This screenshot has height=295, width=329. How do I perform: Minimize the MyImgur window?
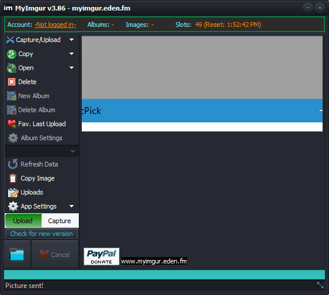tap(308, 8)
